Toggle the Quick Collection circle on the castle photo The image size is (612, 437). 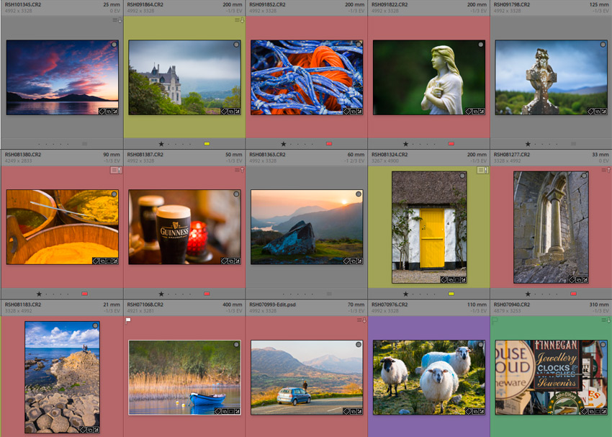[236, 45]
